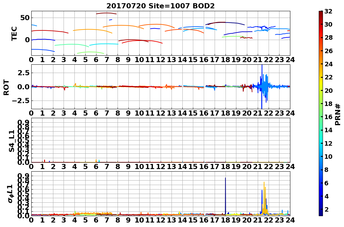344x227 pixels.
Task: Click the S4_L1 y-axis label
Action: pyautogui.click(x=11, y=141)
